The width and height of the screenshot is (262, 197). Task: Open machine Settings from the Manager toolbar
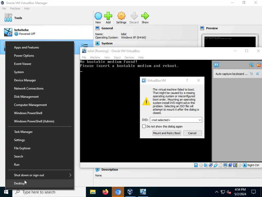coord(121,18)
